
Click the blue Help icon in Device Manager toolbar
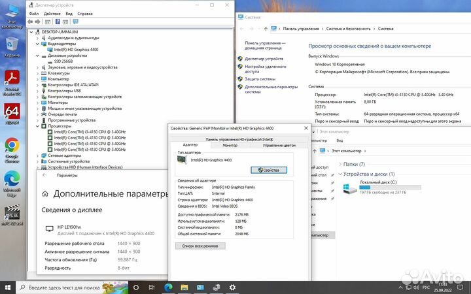click(x=58, y=22)
